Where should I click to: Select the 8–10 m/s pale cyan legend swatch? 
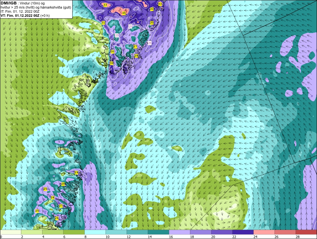95,232
